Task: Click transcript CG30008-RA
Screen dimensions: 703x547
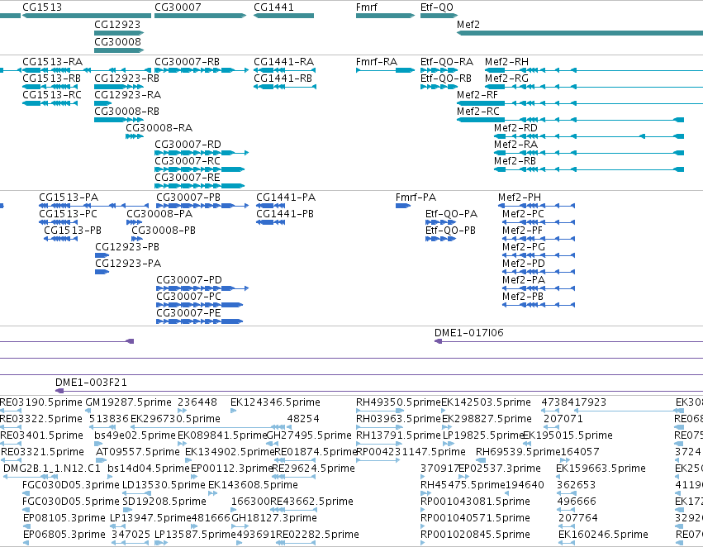Action: tap(159, 128)
